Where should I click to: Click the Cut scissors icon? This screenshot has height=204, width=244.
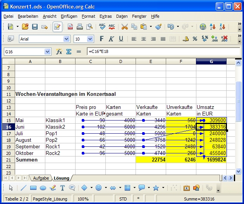[x=124, y=27]
